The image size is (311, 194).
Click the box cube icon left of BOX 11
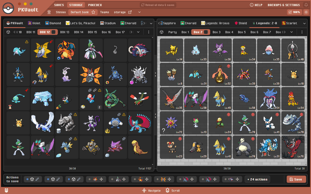pyautogui.click(x=8, y=32)
